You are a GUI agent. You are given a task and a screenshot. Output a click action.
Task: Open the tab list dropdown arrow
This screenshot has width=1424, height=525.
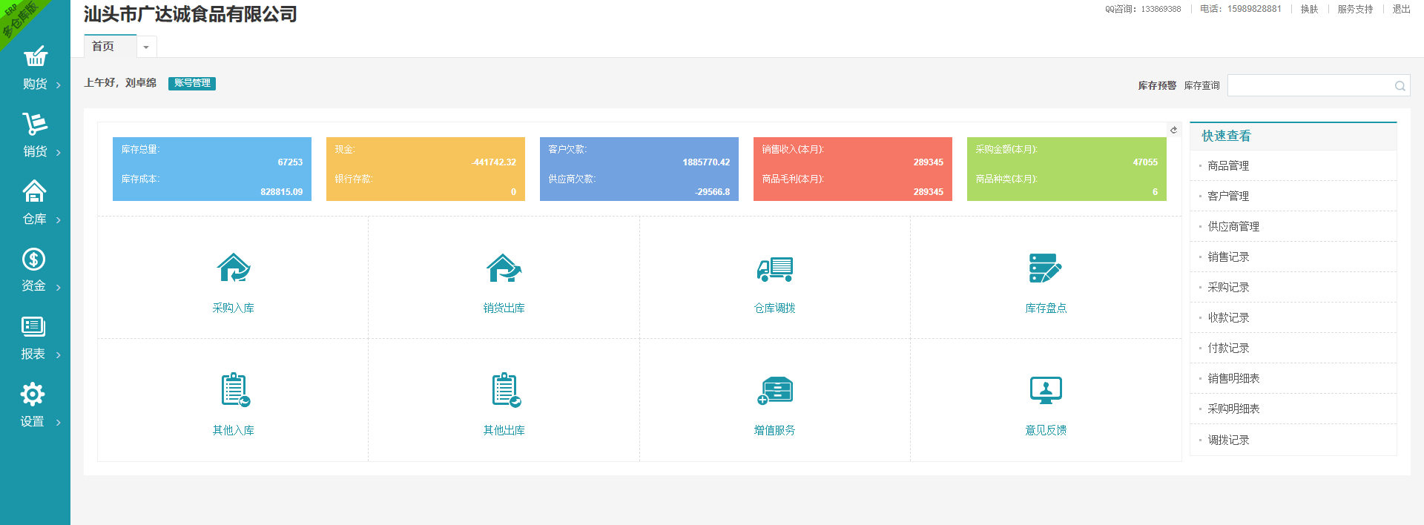[146, 47]
